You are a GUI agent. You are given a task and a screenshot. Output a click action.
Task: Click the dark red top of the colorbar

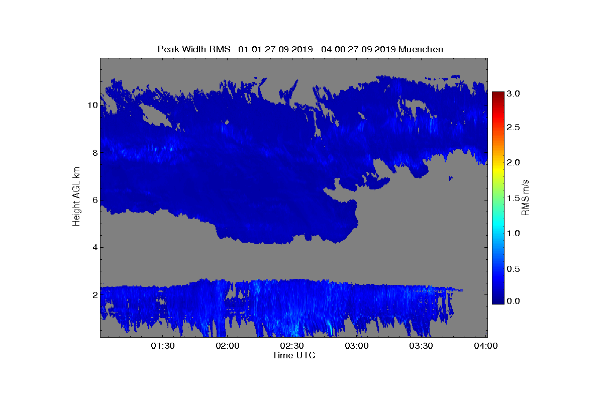tap(498, 94)
